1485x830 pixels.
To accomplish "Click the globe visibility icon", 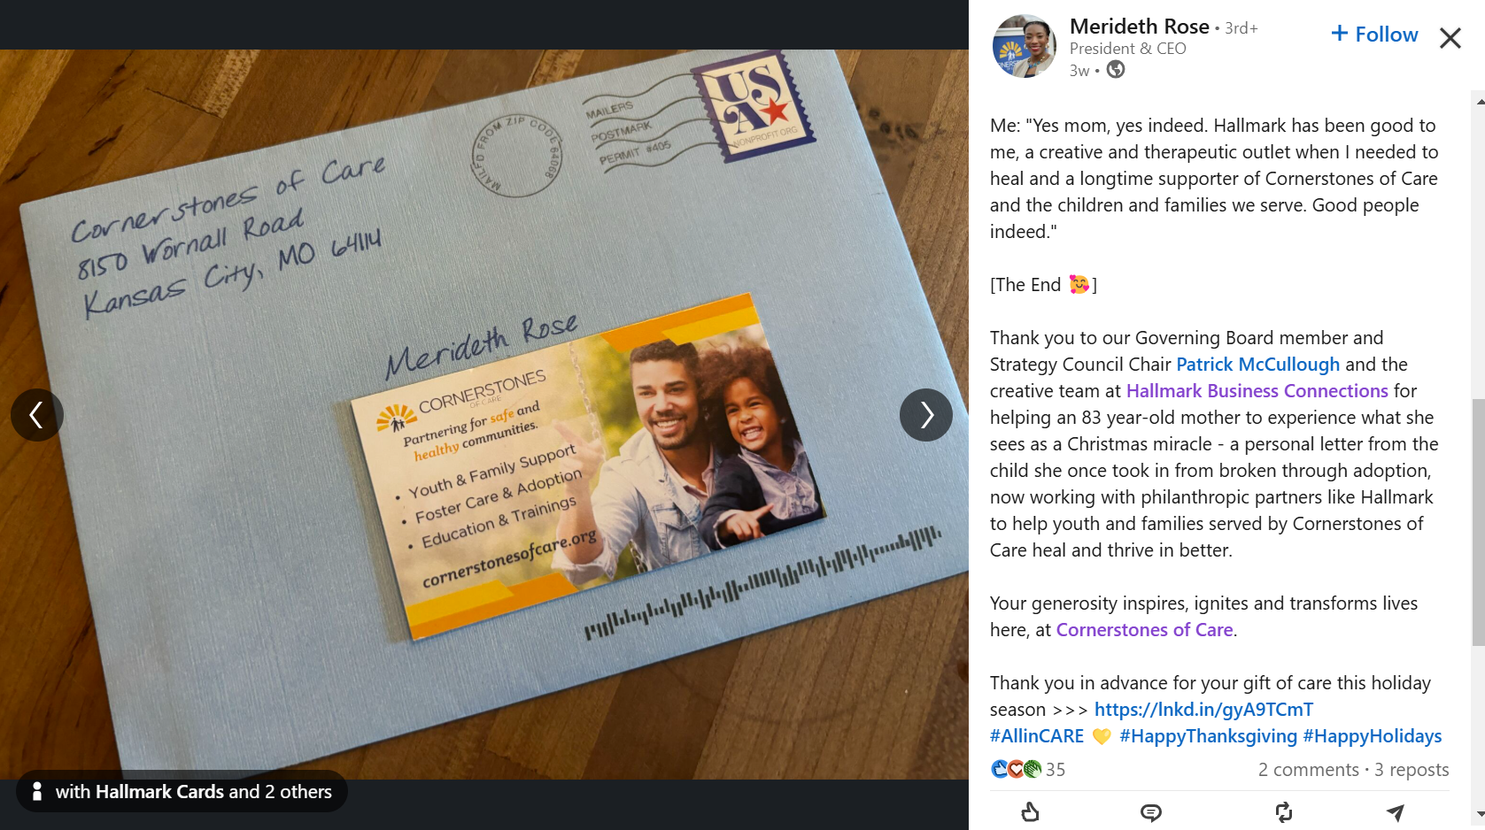I will [1116, 70].
